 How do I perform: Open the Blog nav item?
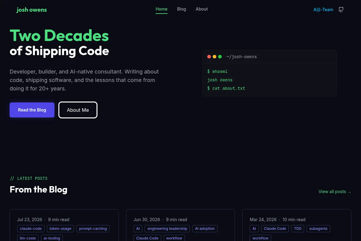click(x=182, y=9)
